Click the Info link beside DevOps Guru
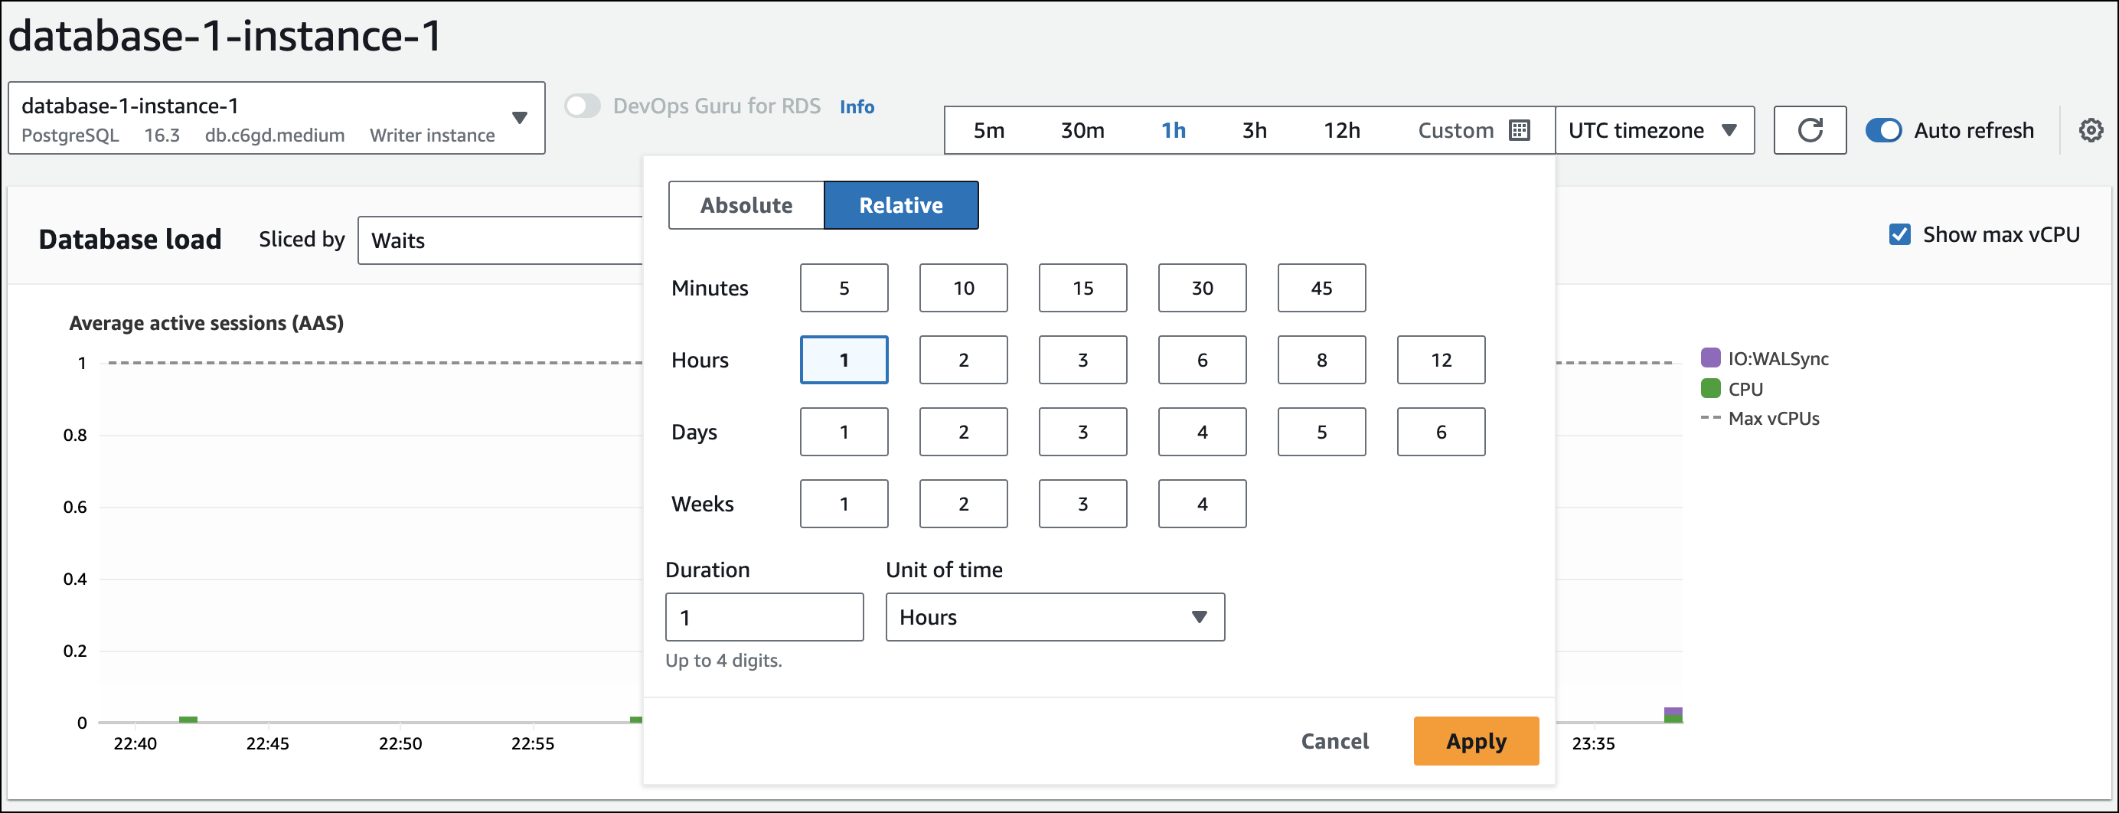Screen dimensions: 2119x813 coord(857,106)
